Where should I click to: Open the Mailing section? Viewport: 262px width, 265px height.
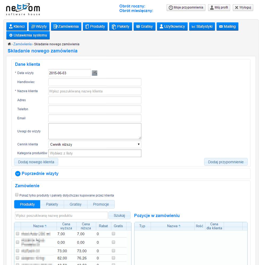point(227,26)
